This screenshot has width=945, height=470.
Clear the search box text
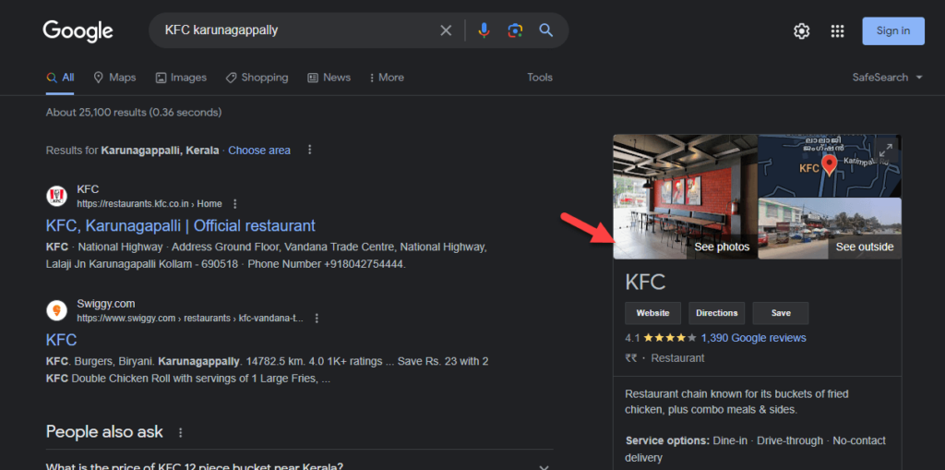click(x=446, y=30)
